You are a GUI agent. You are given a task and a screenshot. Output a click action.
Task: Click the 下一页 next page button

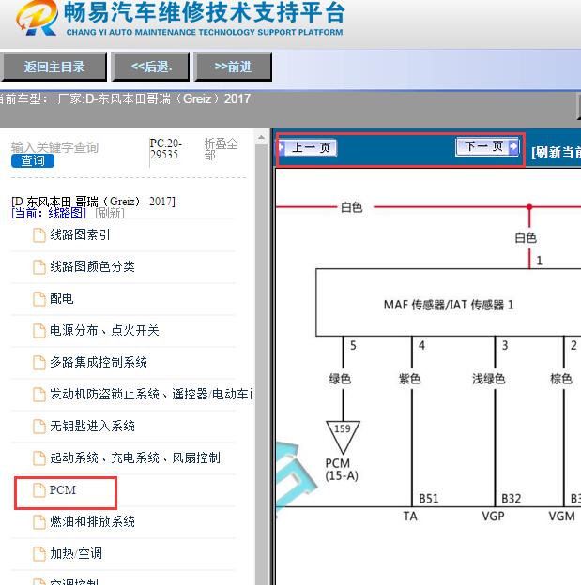487,146
